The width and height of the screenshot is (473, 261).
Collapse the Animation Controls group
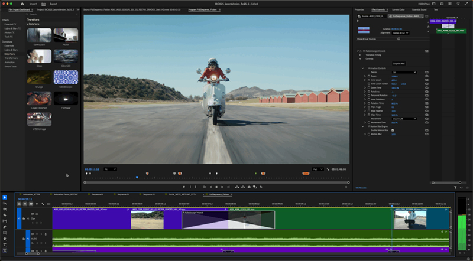[362, 68]
